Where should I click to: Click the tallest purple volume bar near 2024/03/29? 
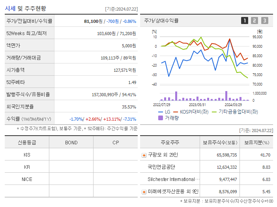[226, 96]
